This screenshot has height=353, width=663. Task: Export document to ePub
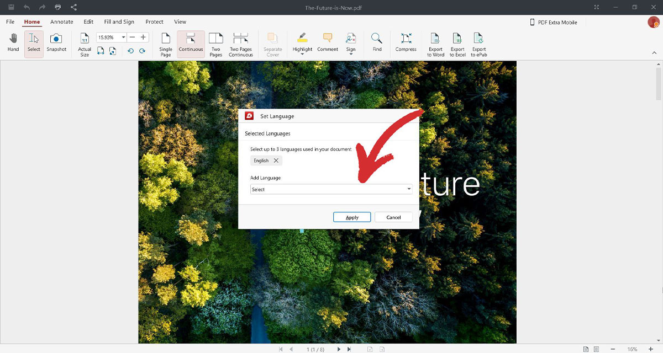click(x=479, y=44)
